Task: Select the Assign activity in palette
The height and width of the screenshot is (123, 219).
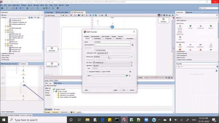Action: (180, 45)
